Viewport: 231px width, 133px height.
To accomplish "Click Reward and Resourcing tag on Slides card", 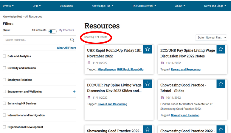I will 112,104.
